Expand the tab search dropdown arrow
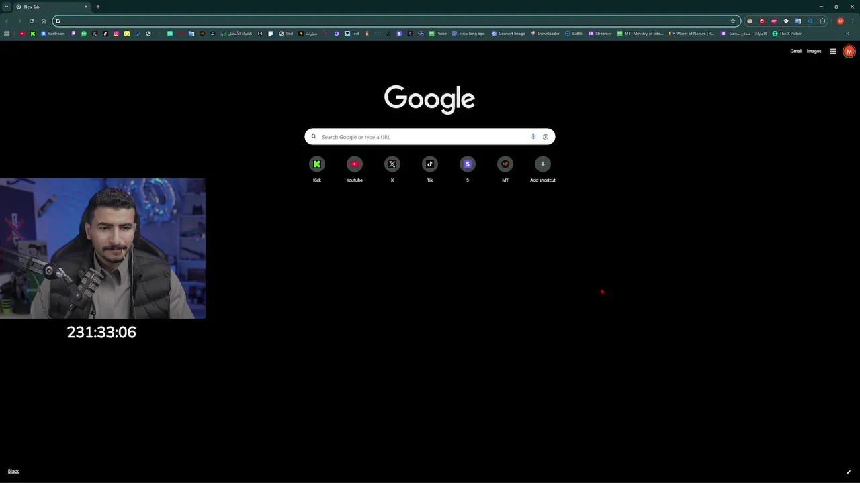The height and width of the screenshot is (483, 860). coord(7,7)
